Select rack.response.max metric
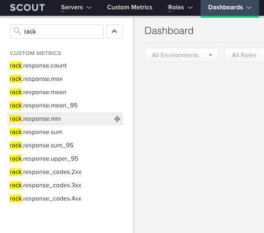Screen dimensions: 264x233 pyautogui.click(x=36, y=79)
